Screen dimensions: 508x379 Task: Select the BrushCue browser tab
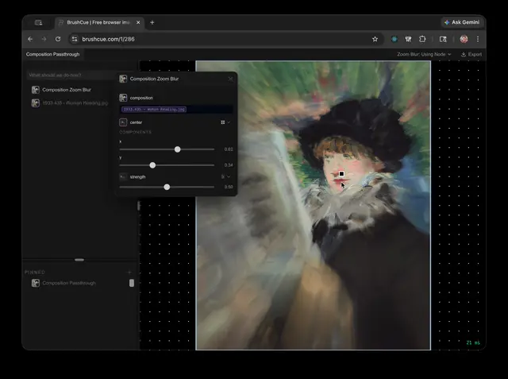click(98, 22)
